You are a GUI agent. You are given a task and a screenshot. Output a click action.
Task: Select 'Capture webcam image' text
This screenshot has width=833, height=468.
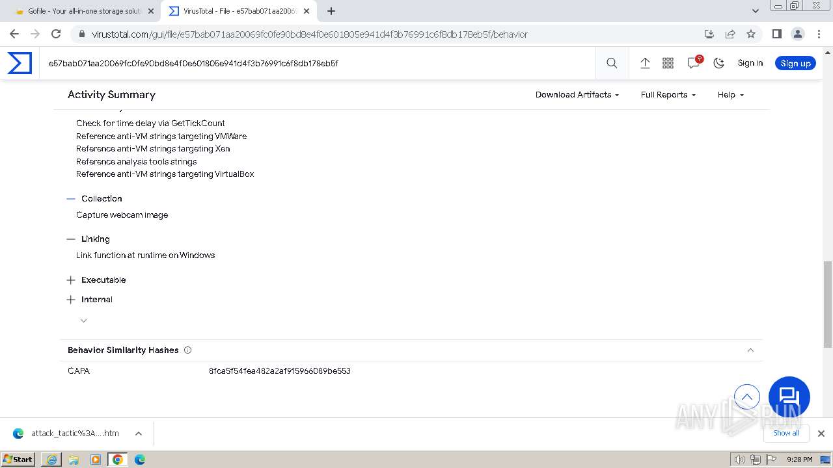[x=122, y=215]
